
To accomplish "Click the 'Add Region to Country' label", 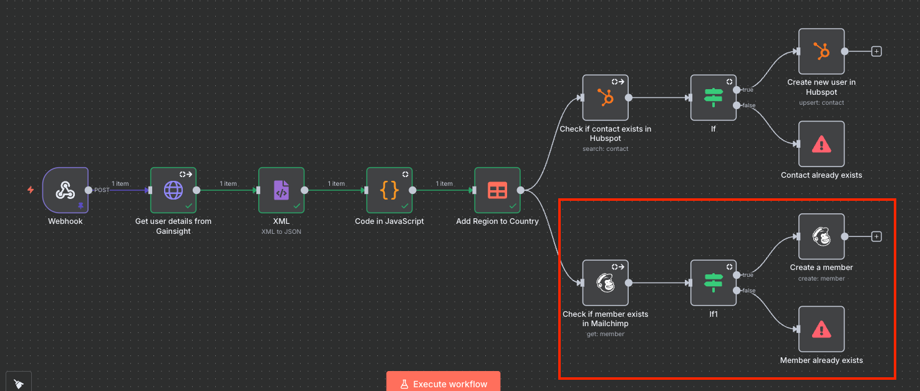I will point(497,221).
